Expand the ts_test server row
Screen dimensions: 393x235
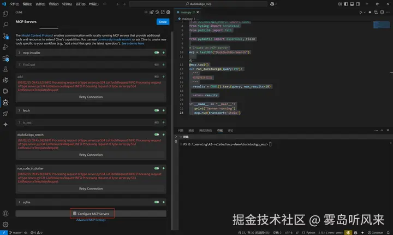coord(19,122)
